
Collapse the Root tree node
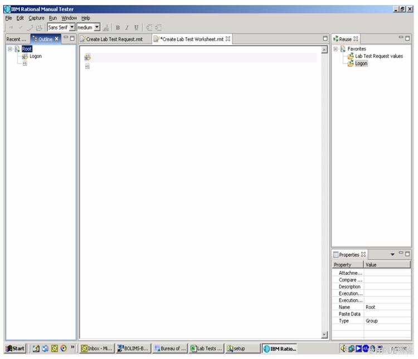tap(10, 49)
